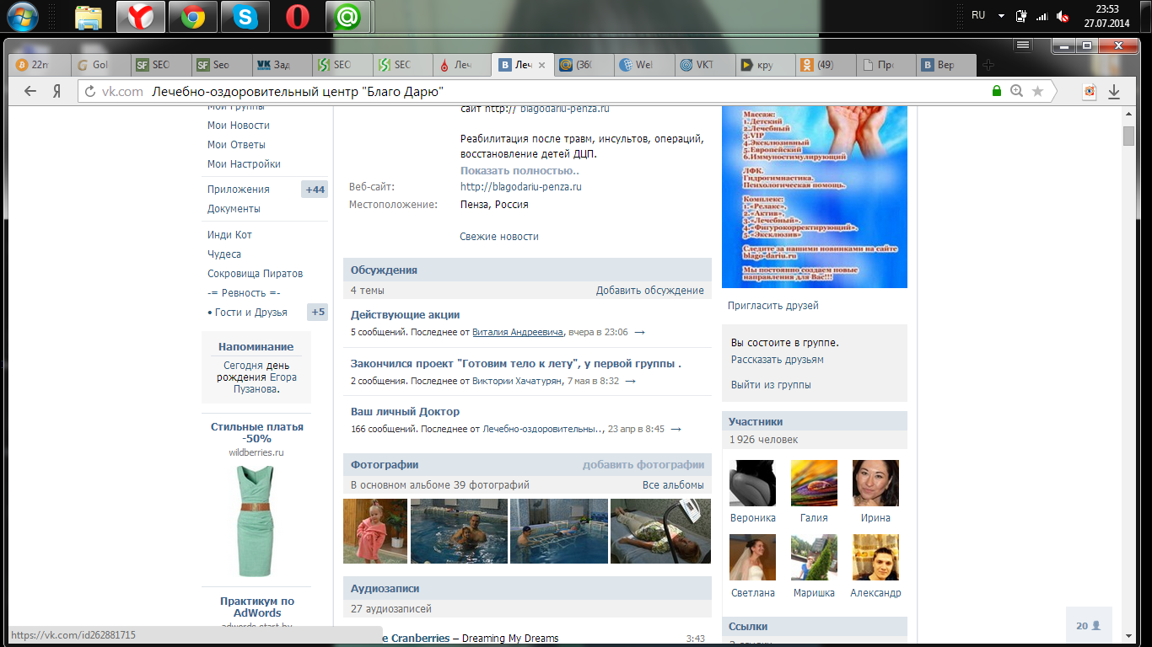Screen dimensions: 1152x647
Task: Switch to the 'VKT' tab
Action: (x=705, y=65)
